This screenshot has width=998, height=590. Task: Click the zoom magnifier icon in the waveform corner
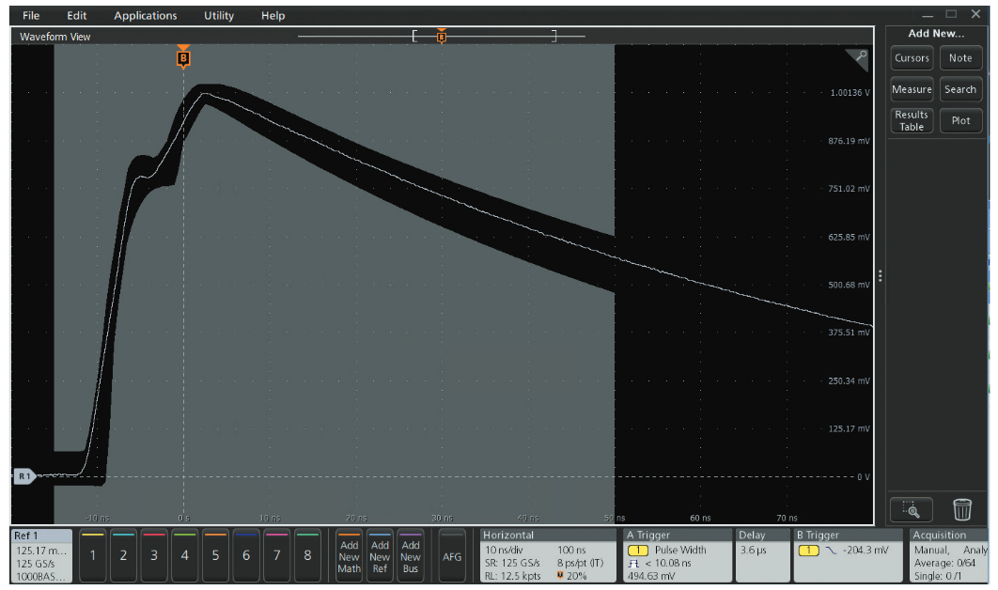click(859, 58)
